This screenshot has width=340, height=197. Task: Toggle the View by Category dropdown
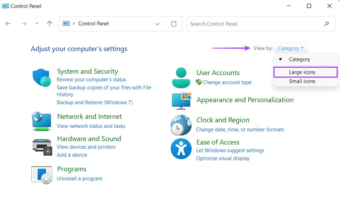(x=291, y=48)
